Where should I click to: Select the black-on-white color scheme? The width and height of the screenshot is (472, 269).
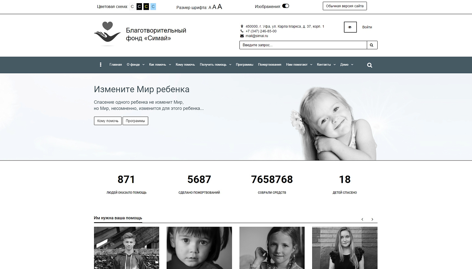(132, 7)
